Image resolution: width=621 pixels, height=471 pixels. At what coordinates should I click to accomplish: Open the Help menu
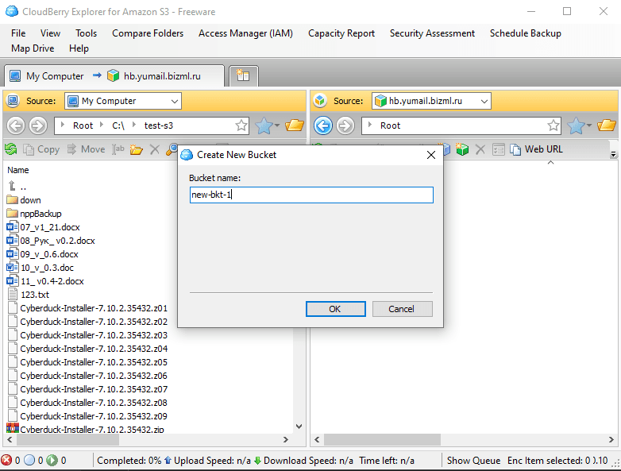[x=79, y=48]
